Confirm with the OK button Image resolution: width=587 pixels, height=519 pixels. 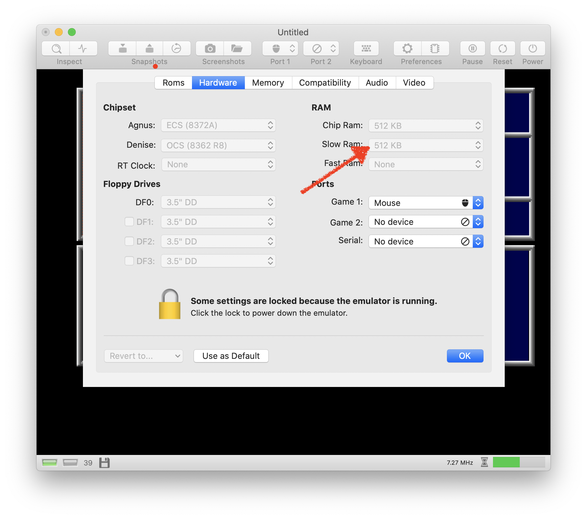[465, 356]
